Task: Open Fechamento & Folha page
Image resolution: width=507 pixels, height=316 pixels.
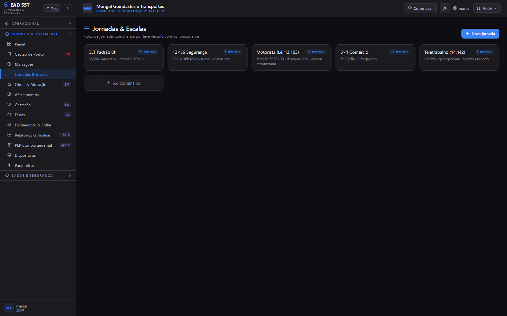Action: click(x=38, y=125)
